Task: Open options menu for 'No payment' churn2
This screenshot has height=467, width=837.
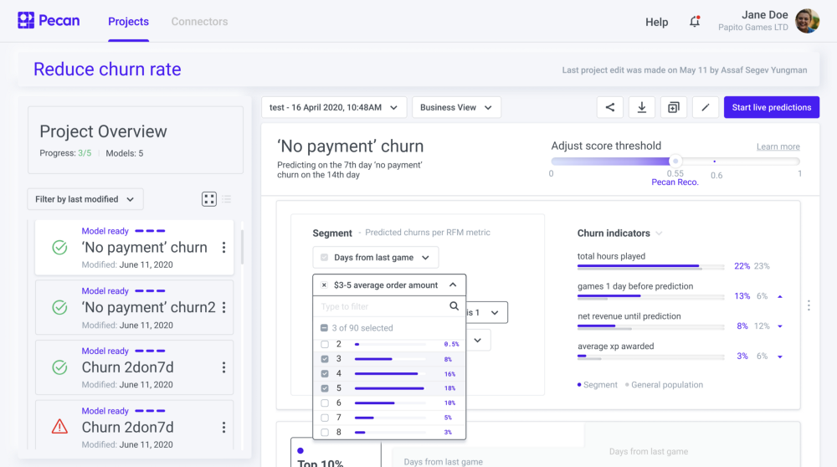Action: (x=223, y=308)
